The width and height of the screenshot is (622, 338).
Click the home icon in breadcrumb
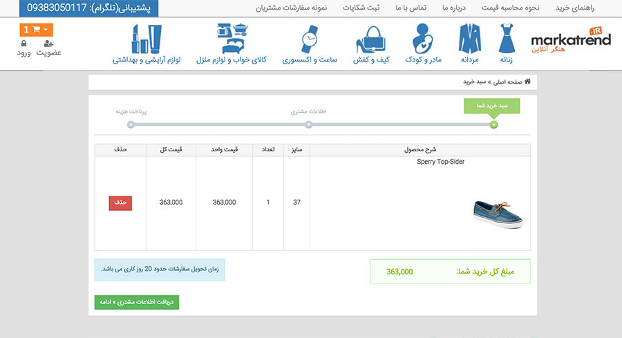[527, 82]
